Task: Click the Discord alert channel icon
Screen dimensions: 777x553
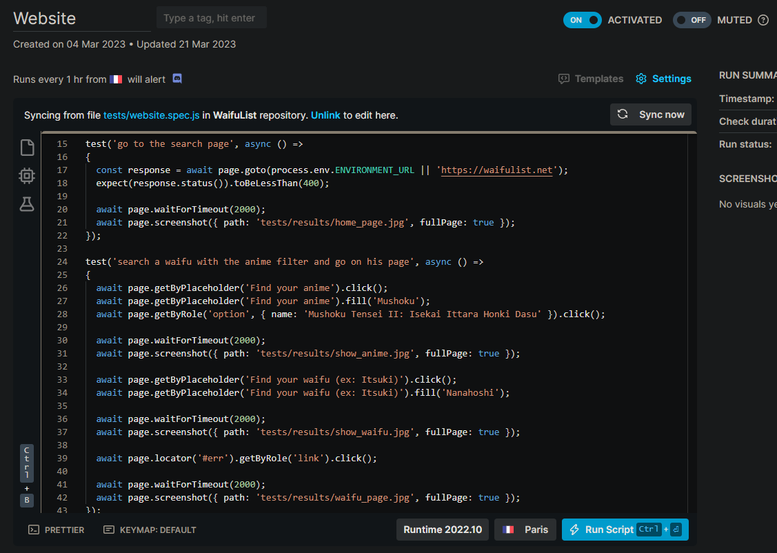Action: 177,79
